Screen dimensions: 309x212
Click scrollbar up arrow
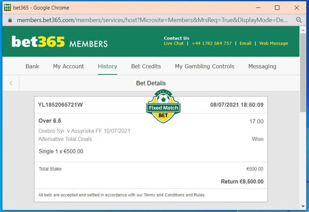coord(303,30)
